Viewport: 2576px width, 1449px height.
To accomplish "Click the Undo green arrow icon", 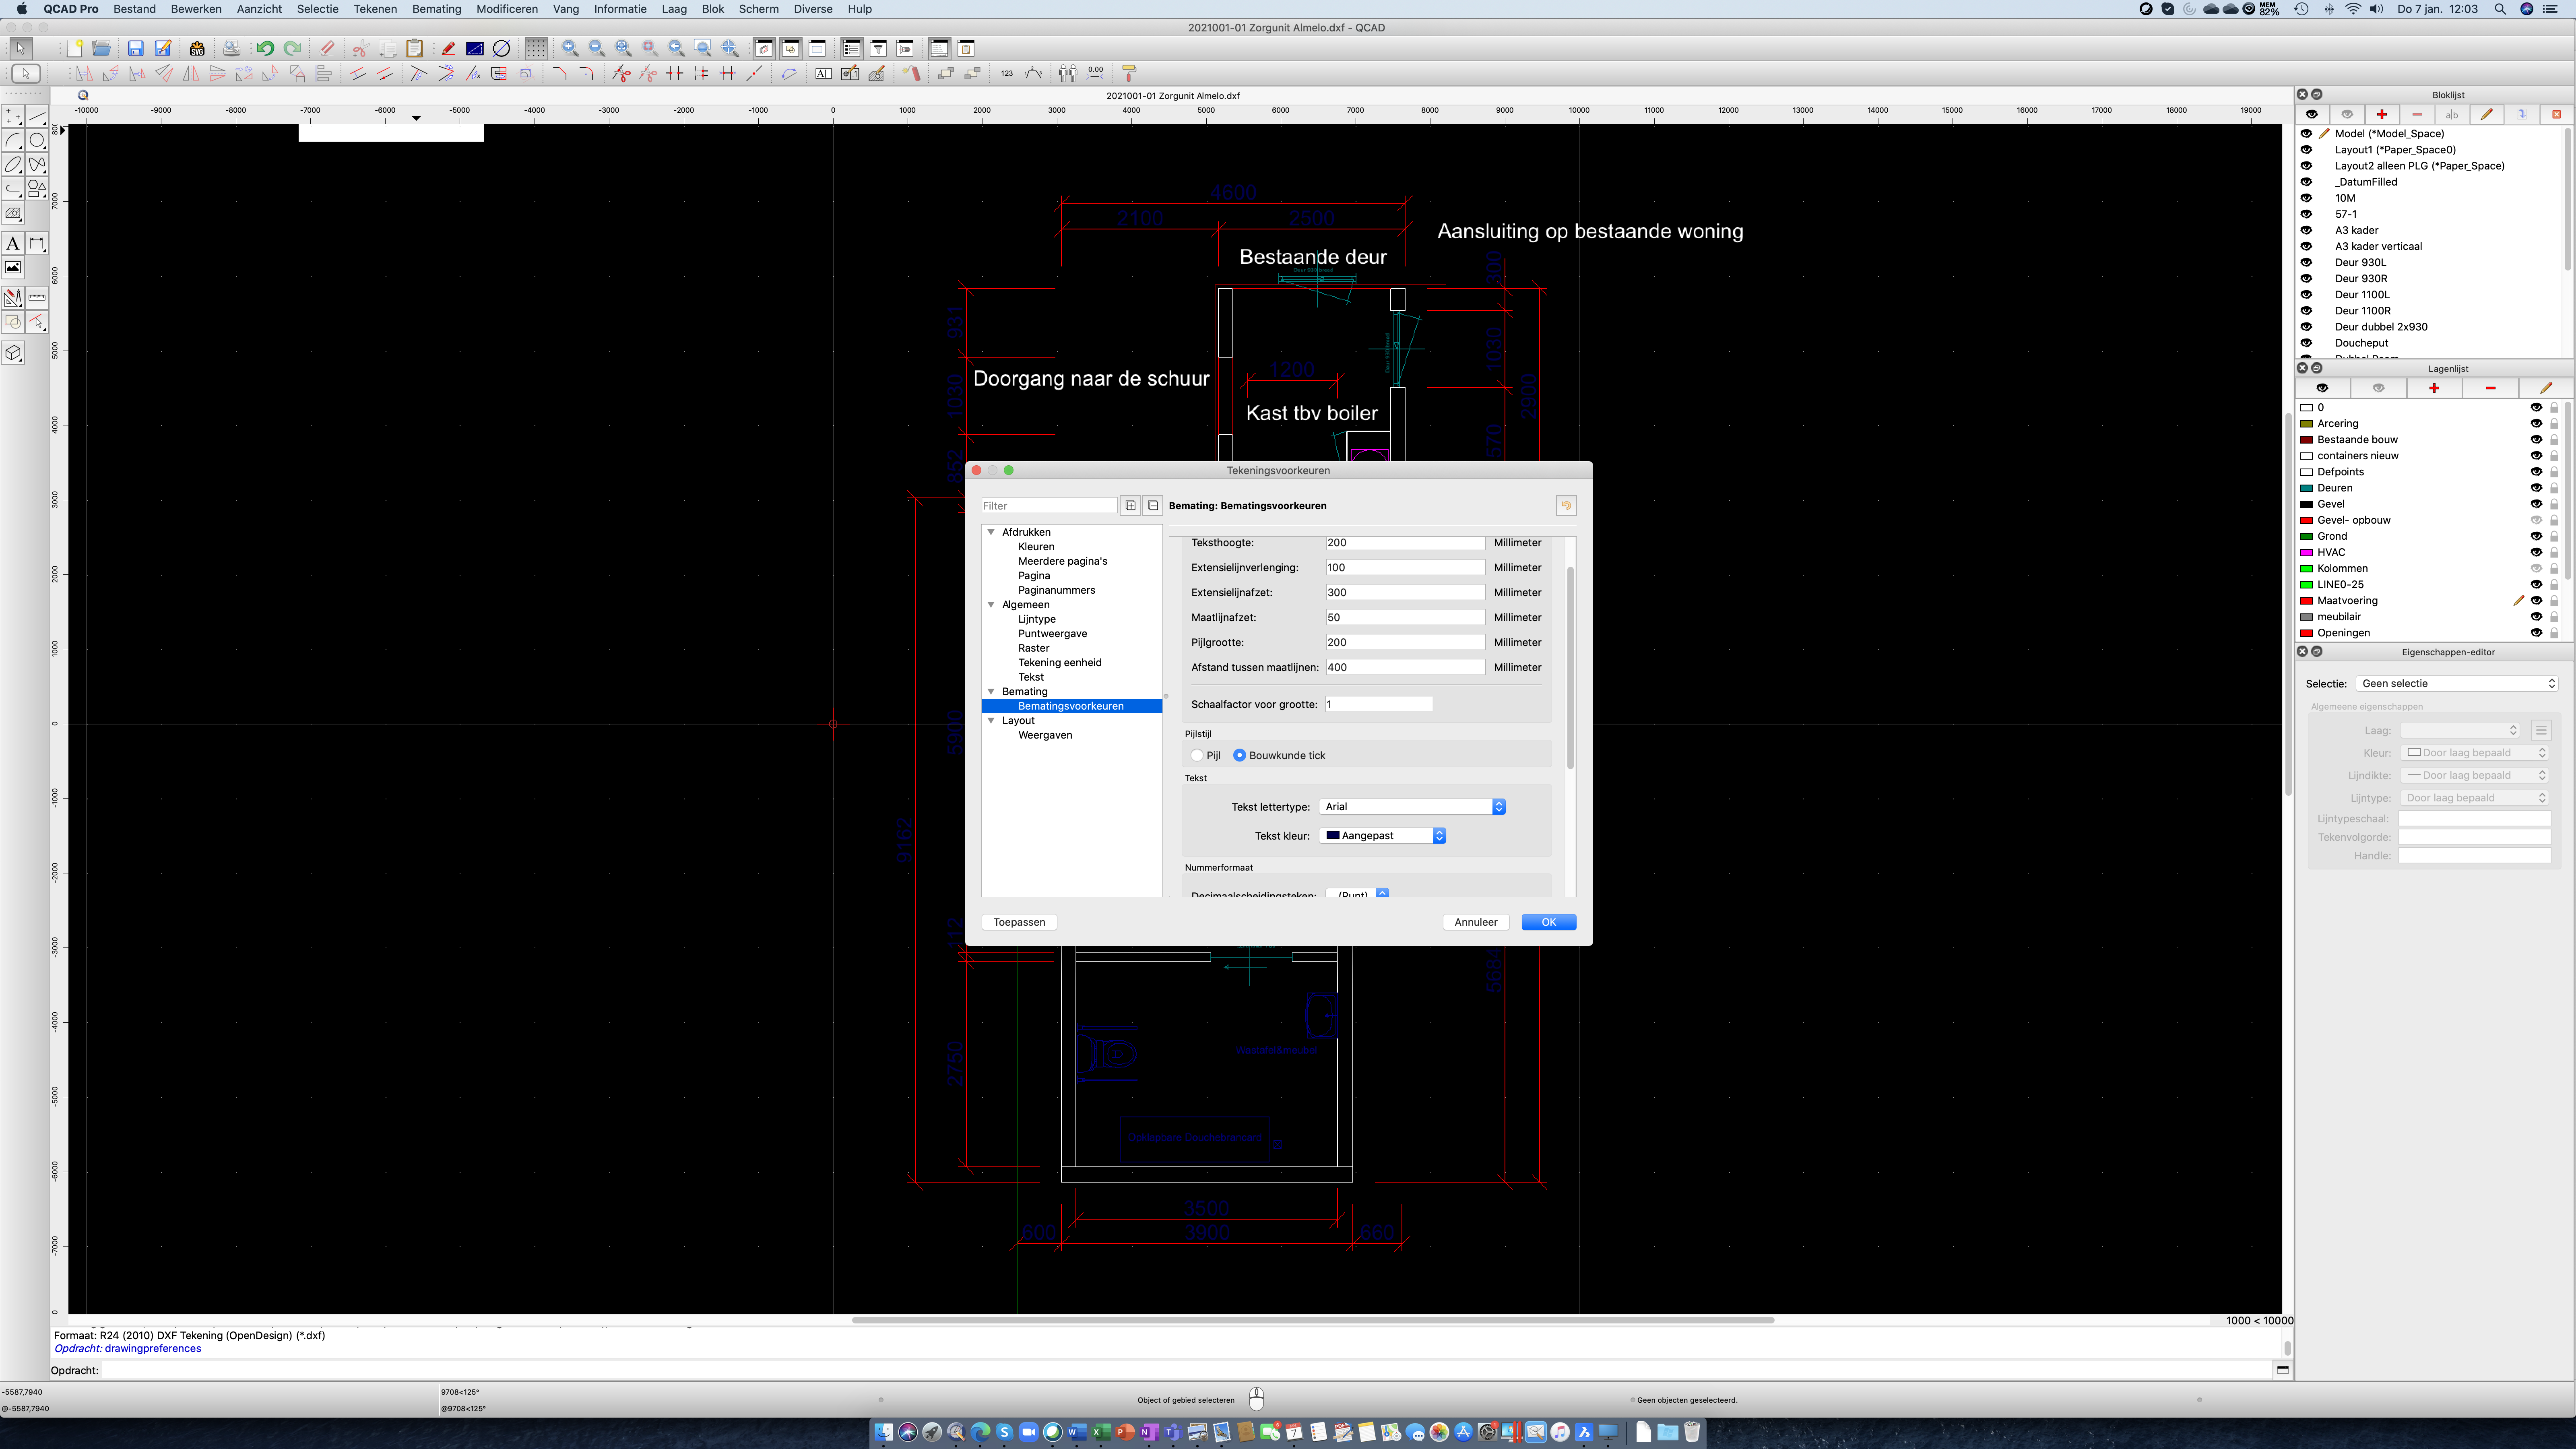I will [x=265, y=48].
